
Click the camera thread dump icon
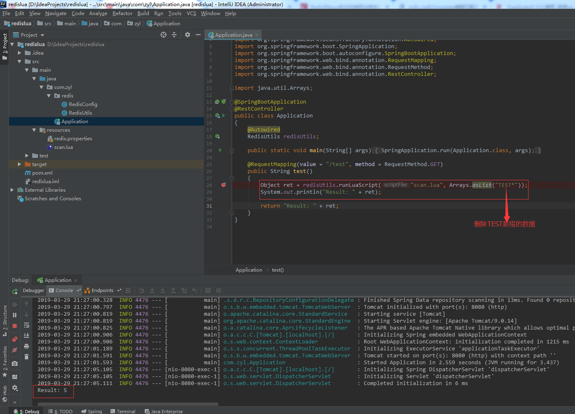[15, 363]
